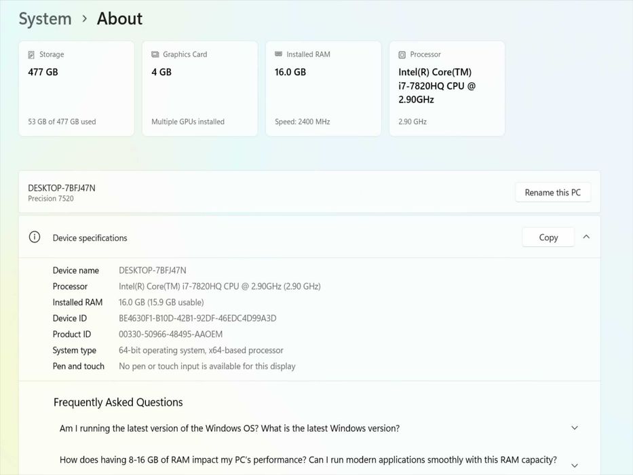
Task: Click the DESKTOP-7BFJ47N PC name header
Action: point(62,188)
